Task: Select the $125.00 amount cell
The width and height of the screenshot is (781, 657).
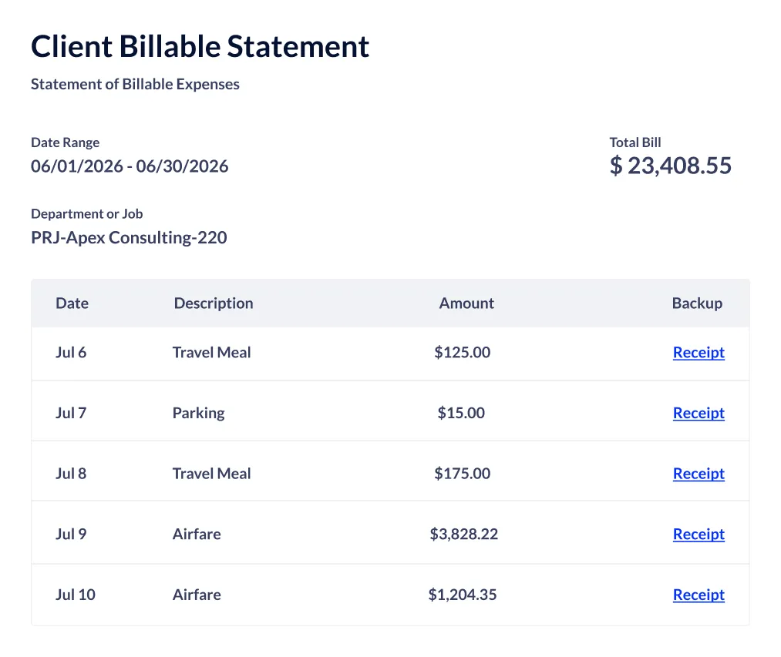Action: click(x=463, y=353)
